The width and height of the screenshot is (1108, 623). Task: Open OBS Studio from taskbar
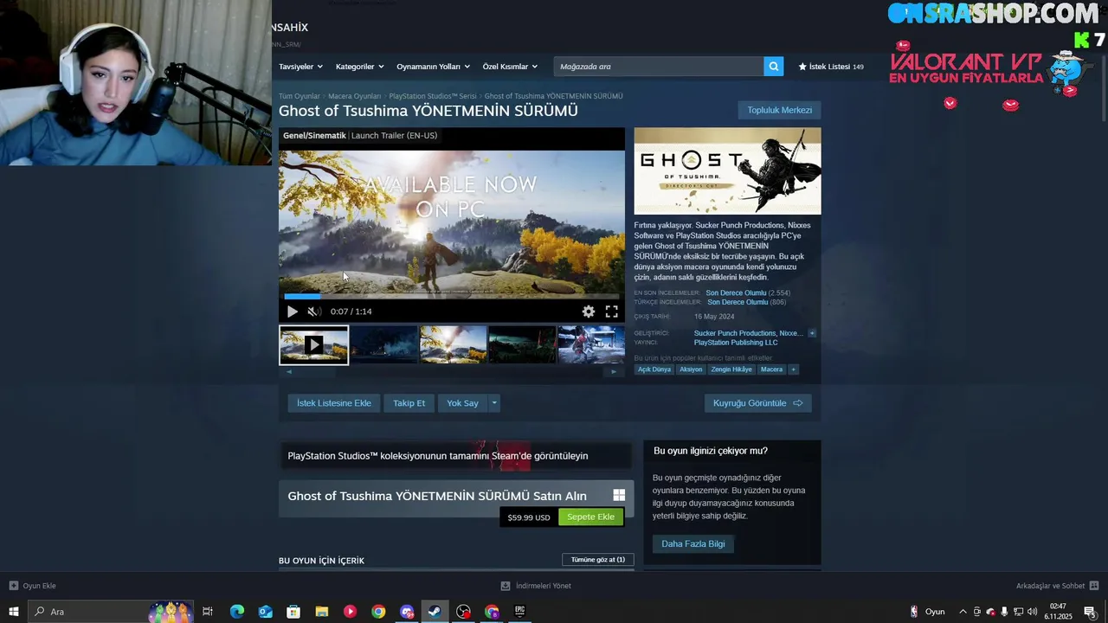point(464,612)
